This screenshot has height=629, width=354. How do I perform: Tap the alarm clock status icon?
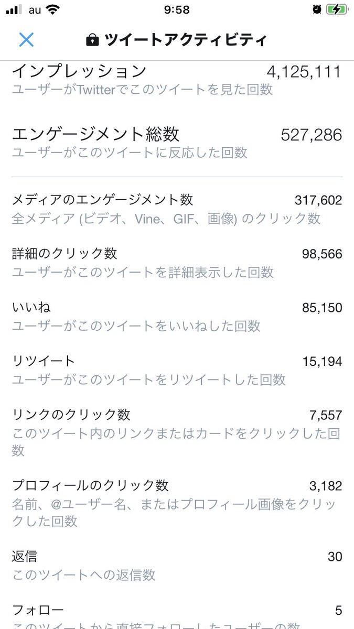(x=316, y=9)
